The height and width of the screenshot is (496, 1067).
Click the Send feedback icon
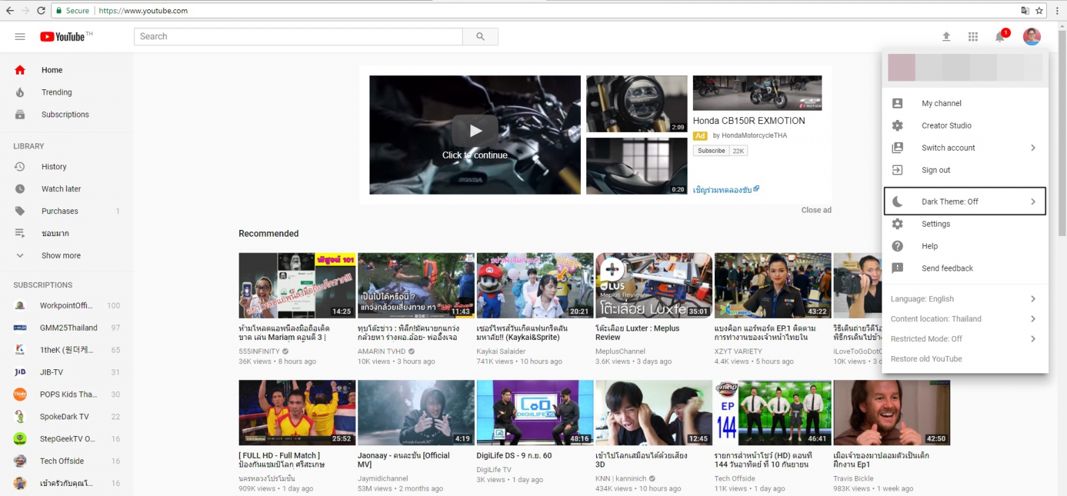click(898, 268)
